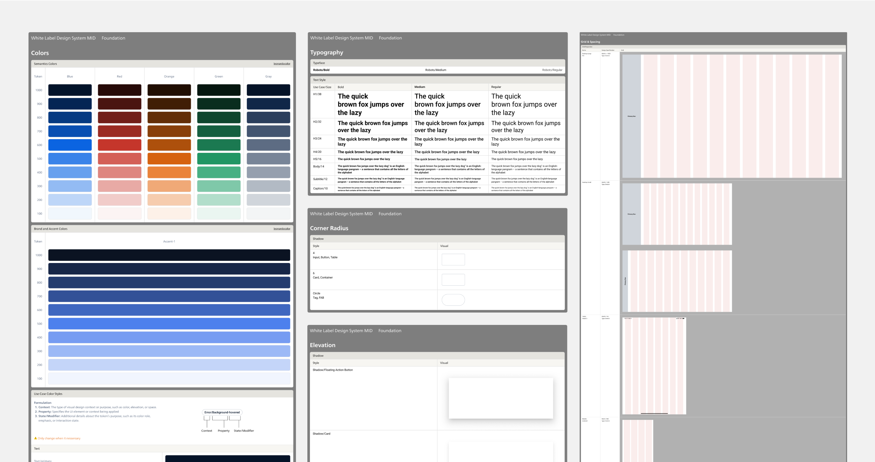This screenshot has height=462, width=875.
Task: Select the Regular H2 sample text
Action: (526, 127)
